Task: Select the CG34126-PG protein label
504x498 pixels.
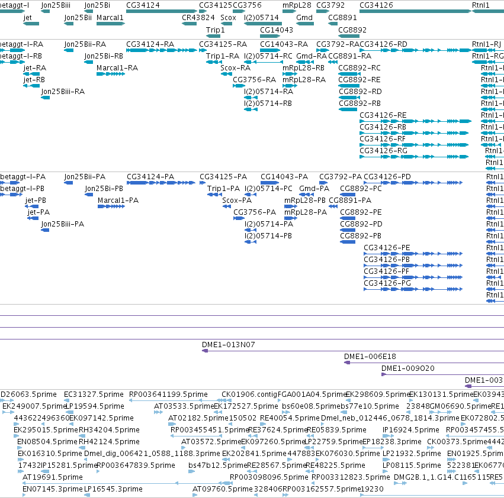Action: pyautogui.click(x=387, y=283)
